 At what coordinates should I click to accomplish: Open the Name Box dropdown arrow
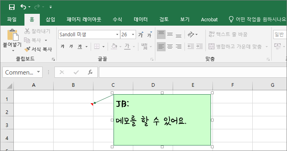pyautogui.click(x=39, y=72)
